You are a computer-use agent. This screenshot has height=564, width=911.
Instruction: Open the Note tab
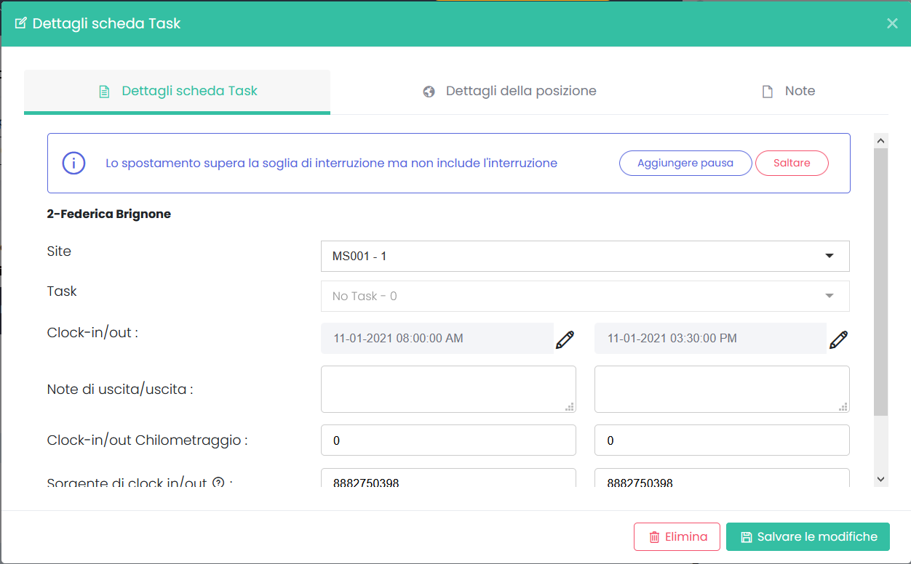[x=788, y=92]
